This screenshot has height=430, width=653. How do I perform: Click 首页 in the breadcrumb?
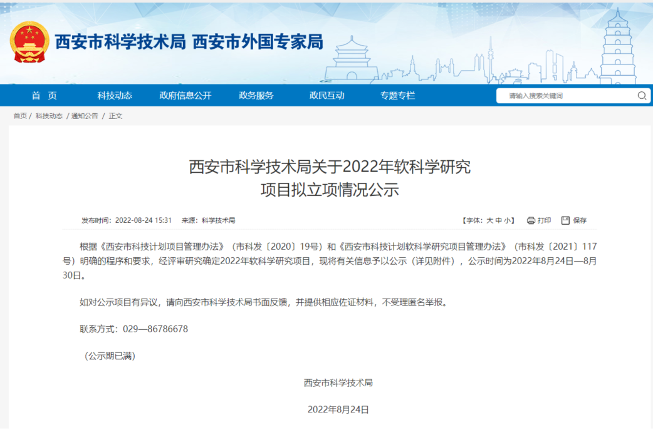point(20,116)
